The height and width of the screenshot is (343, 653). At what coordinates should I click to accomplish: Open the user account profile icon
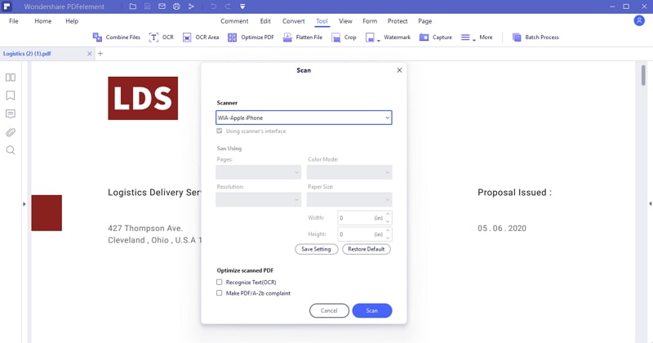tap(639, 20)
